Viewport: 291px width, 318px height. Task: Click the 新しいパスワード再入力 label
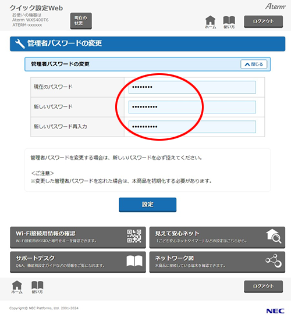pos(61,127)
